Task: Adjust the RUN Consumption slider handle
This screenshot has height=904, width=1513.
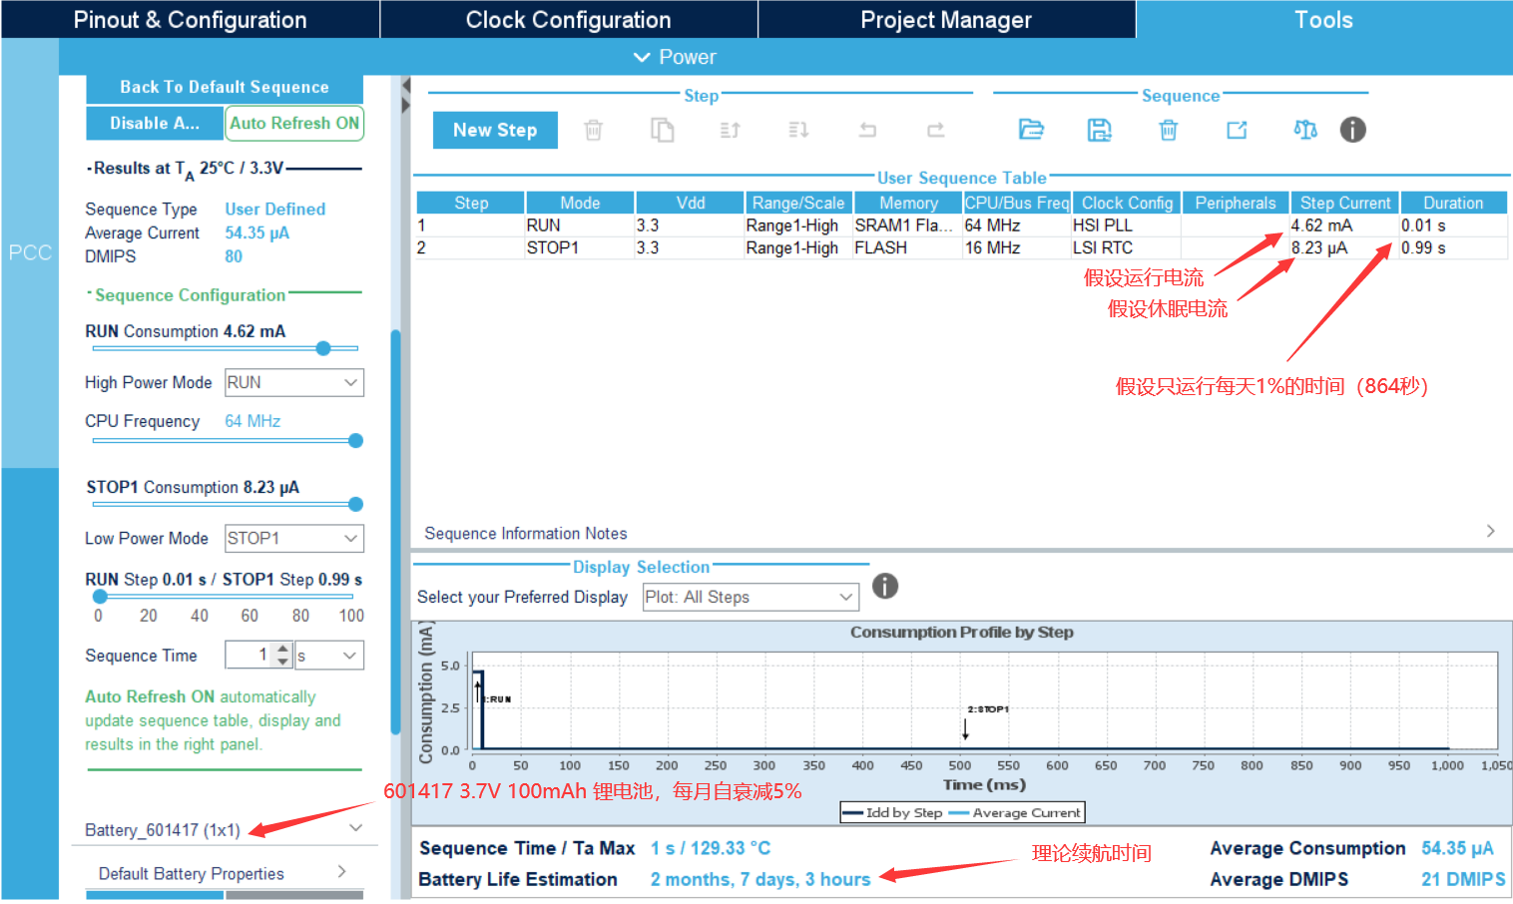Action: 323,348
